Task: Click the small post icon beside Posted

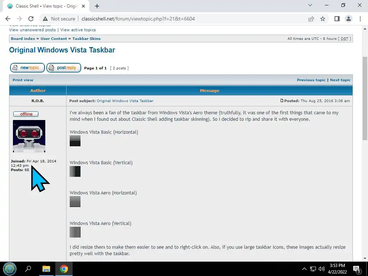Action: [x=282, y=101]
